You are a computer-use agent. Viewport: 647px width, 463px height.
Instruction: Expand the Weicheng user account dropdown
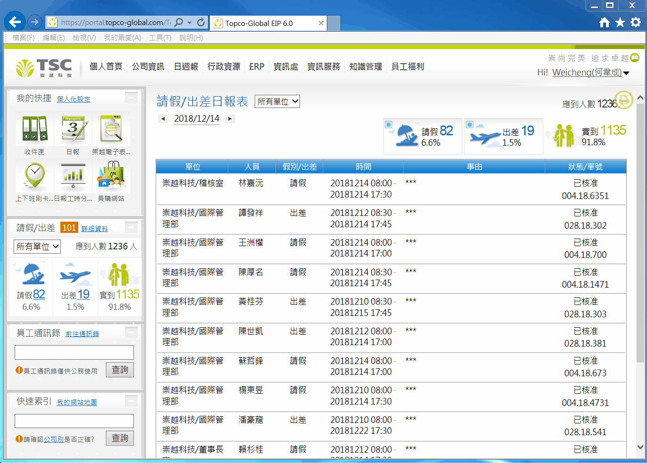click(x=626, y=73)
